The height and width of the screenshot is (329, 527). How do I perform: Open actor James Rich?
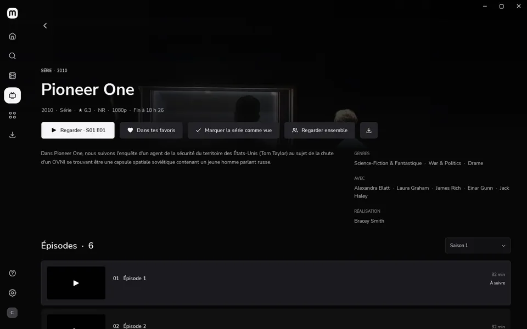448,188
